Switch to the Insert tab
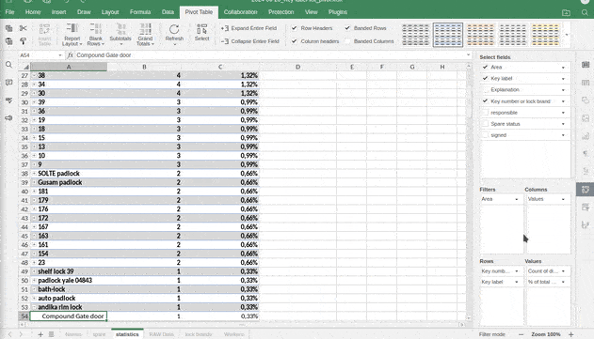The image size is (594, 339). 58,12
